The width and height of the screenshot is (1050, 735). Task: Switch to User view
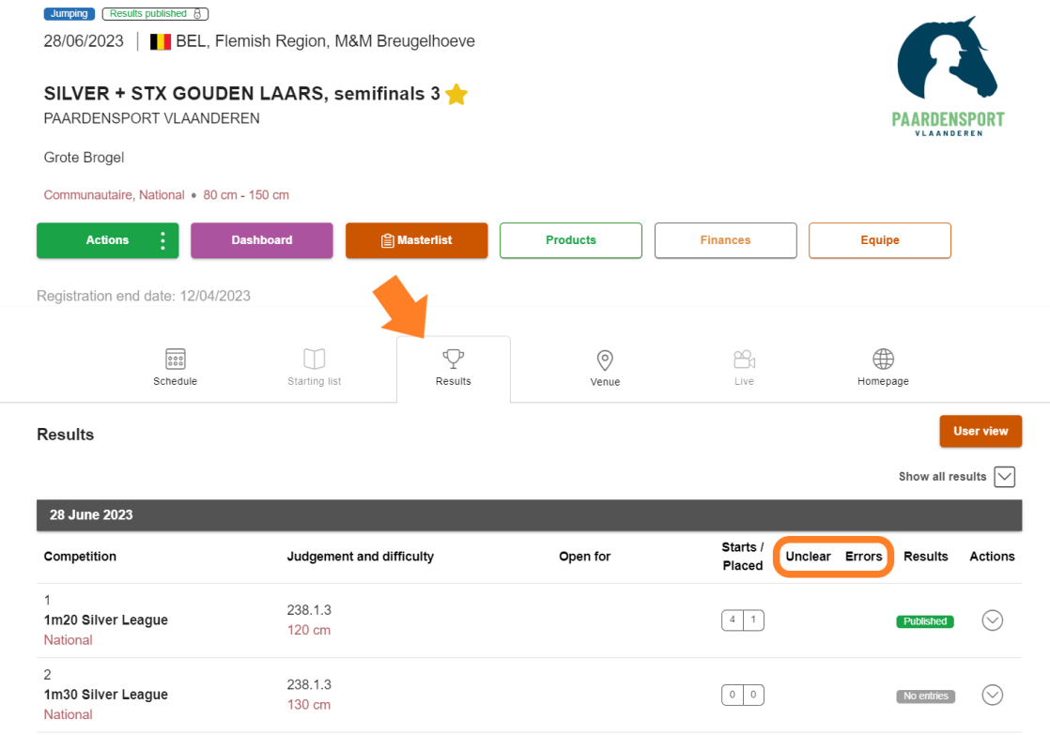[981, 431]
